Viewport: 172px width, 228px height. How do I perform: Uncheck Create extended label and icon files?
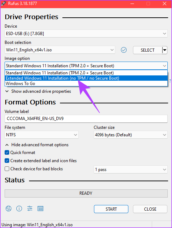click(7, 161)
